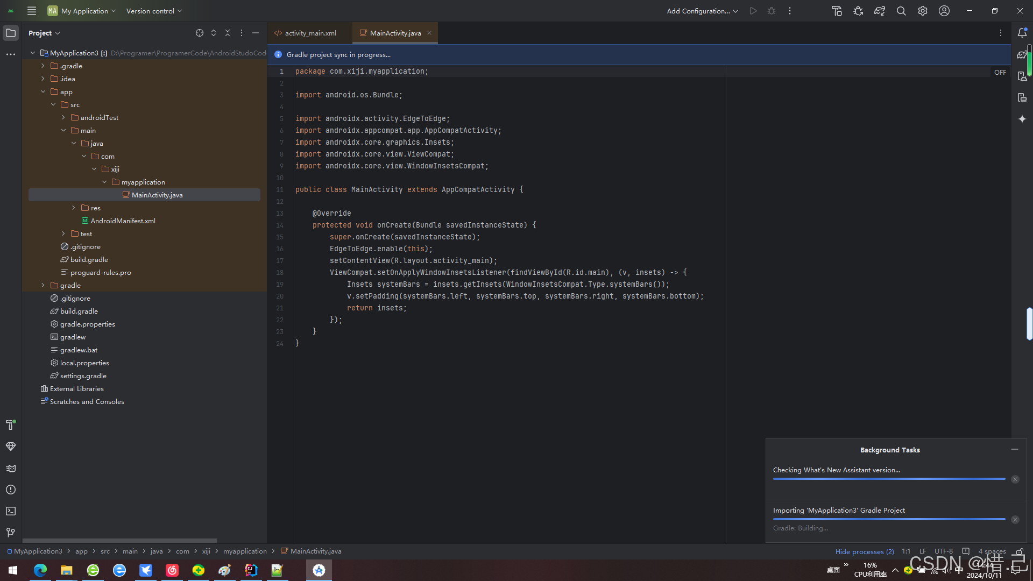The height and width of the screenshot is (581, 1033).
Task: Close the MainActivity.java tab
Action: (429, 33)
